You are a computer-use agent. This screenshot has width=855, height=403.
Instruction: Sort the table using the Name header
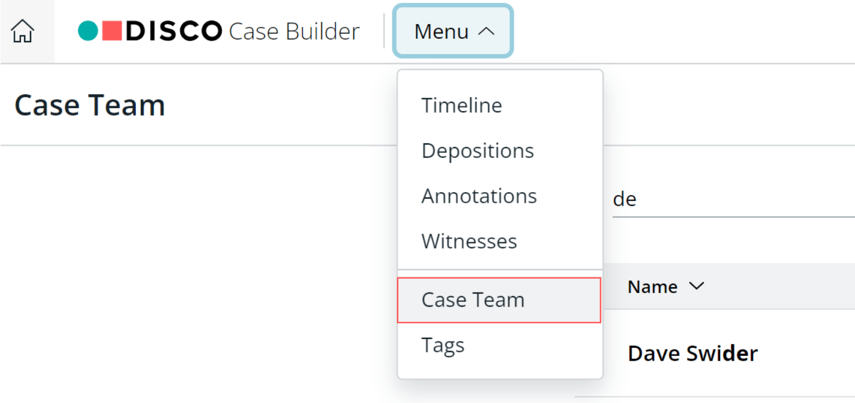pyautogui.click(x=653, y=287)
